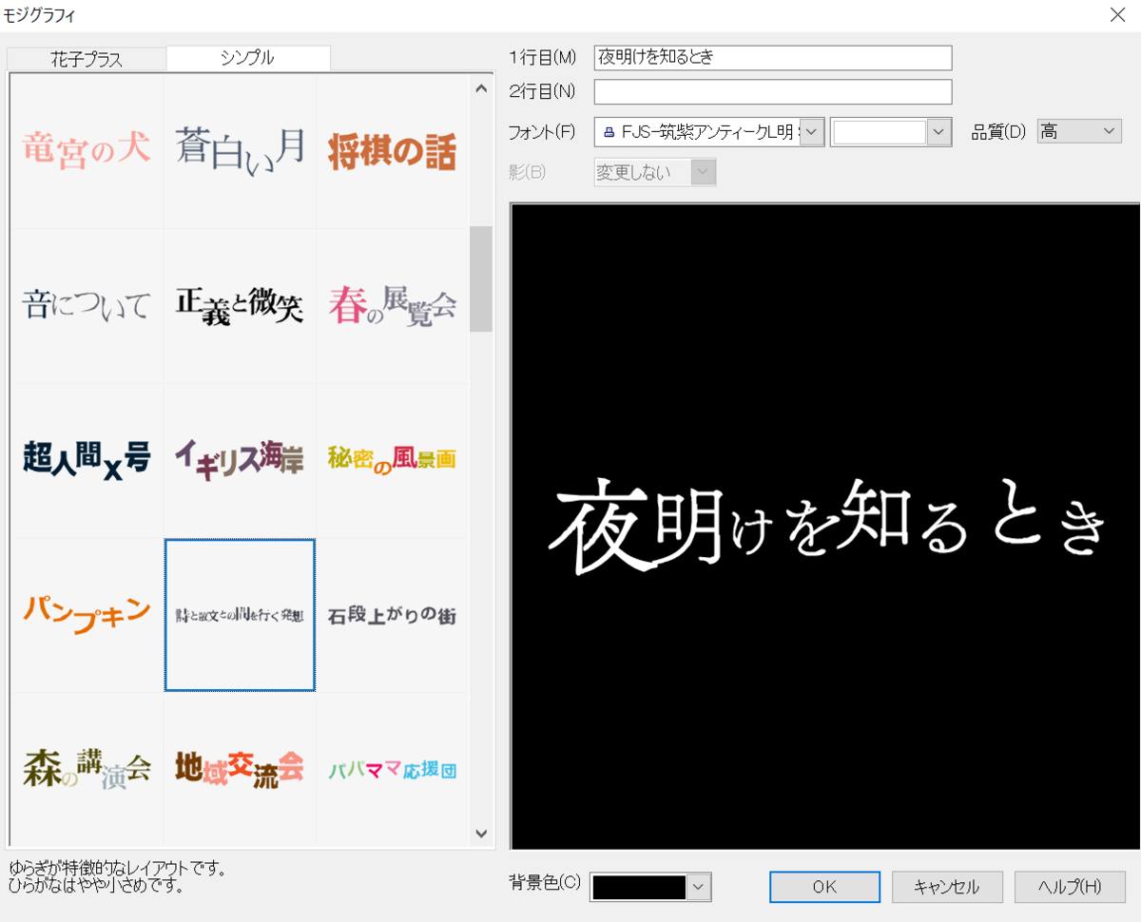Select the 音について layout style
1141x922 pixels.
point(86,304)
